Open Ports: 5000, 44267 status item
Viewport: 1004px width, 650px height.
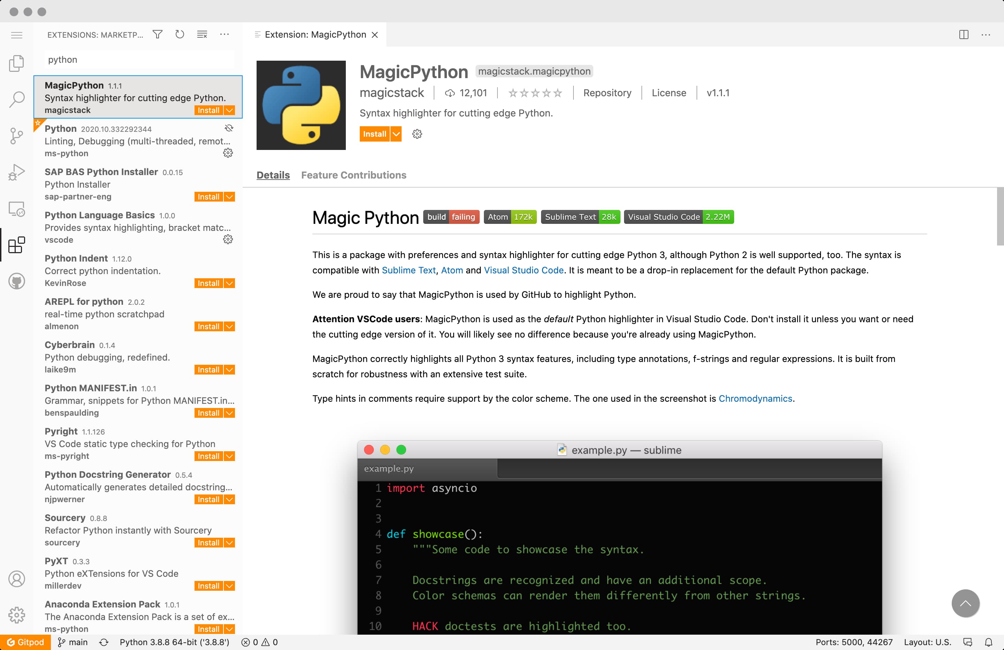[854, 642]
